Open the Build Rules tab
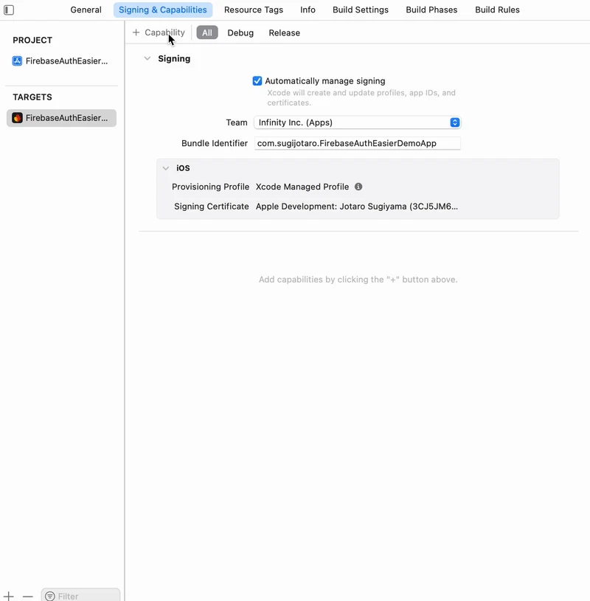This screenshot has height=601, width=590. tap(497, 10)
